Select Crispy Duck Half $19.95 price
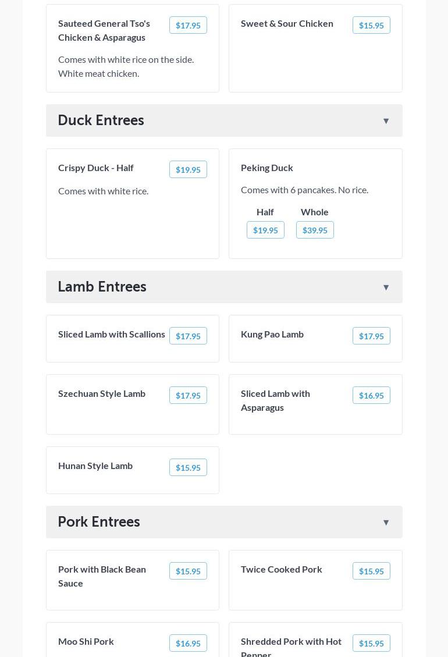The height and width of the screenshot is (657, 448). [188, 170]
